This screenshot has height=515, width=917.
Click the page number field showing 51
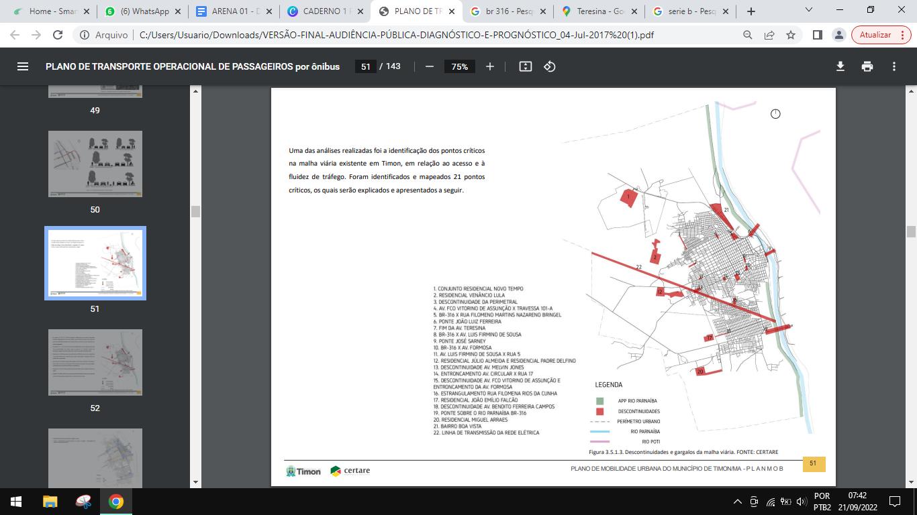click(365, 66)
